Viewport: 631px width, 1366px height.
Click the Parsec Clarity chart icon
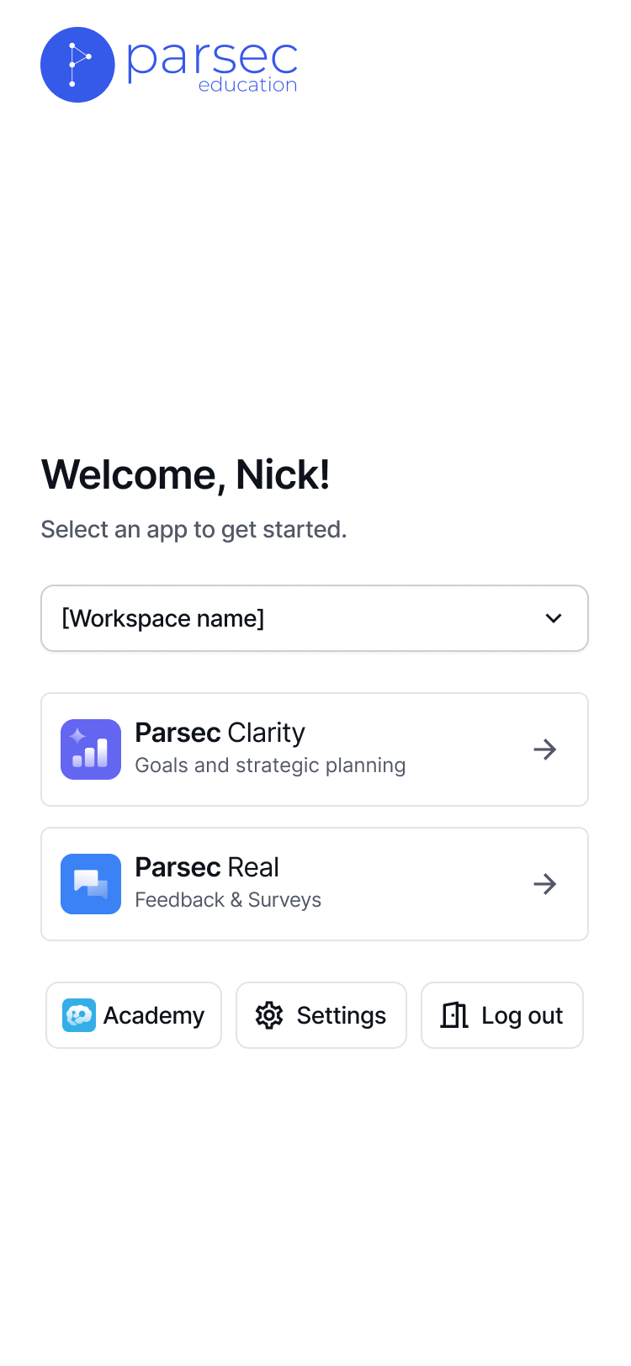[x=91, y=749]
